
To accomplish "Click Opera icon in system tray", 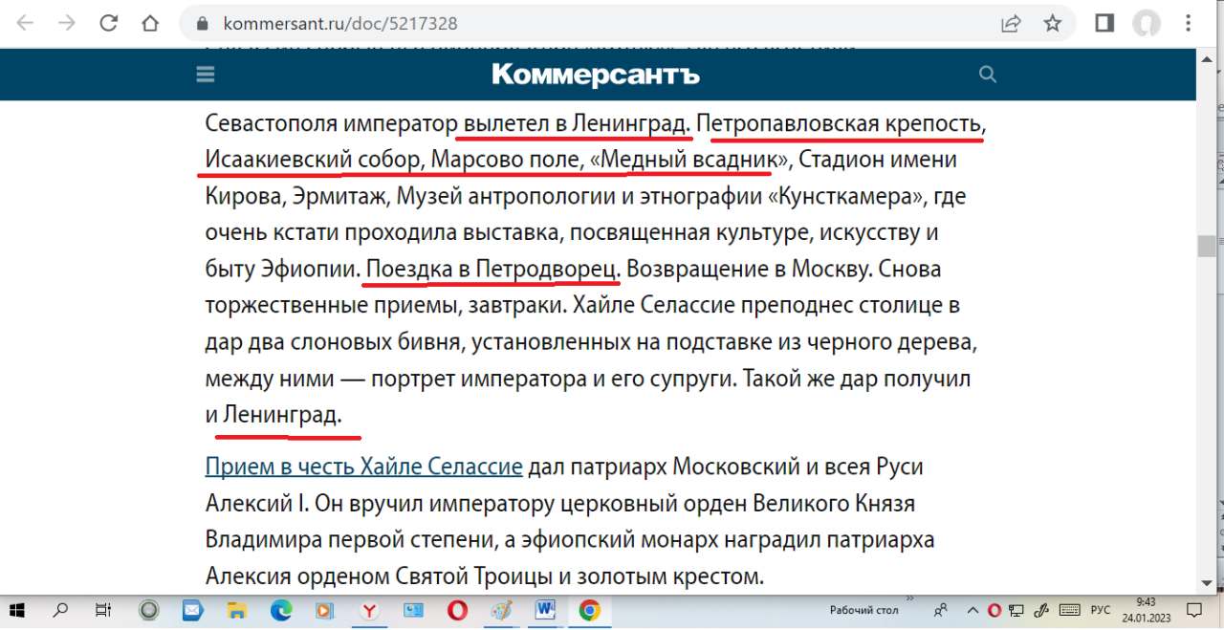I will click(994, 610).
